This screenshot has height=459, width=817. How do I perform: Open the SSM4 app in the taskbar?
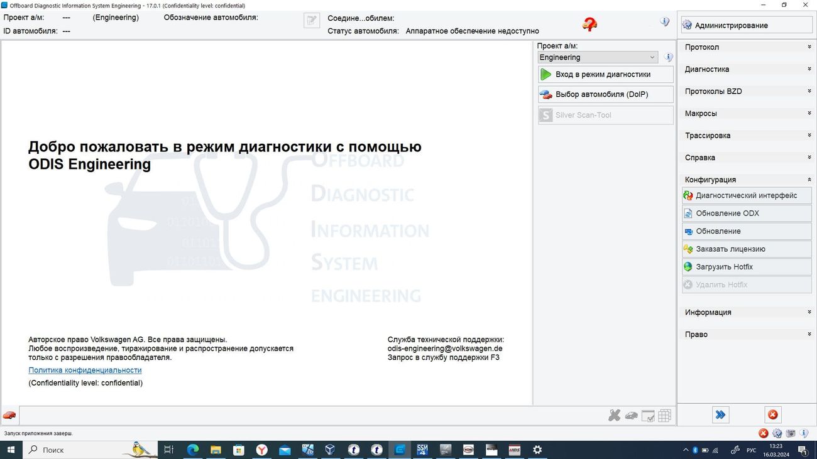tap(422, 450)
